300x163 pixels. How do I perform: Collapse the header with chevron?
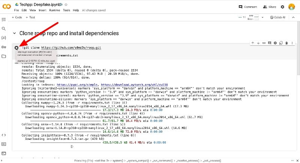[x=293, y=17]
